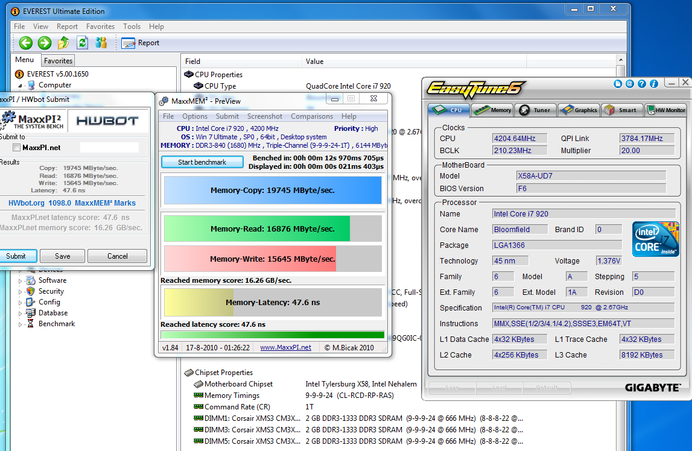692x451 pixels.
Task: Open the File menu in MaxxMEM PreView
Action: 168,116
